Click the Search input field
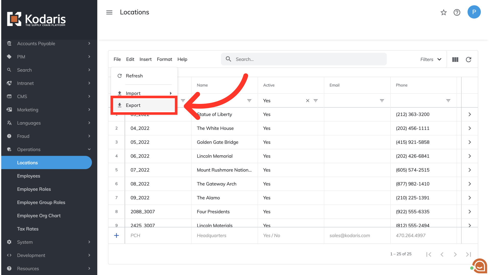Viewport: 490px width, 275px height. [304, 59]
